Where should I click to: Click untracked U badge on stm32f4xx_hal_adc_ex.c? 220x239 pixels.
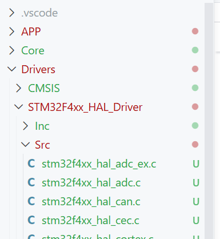(x=196, y=164)
